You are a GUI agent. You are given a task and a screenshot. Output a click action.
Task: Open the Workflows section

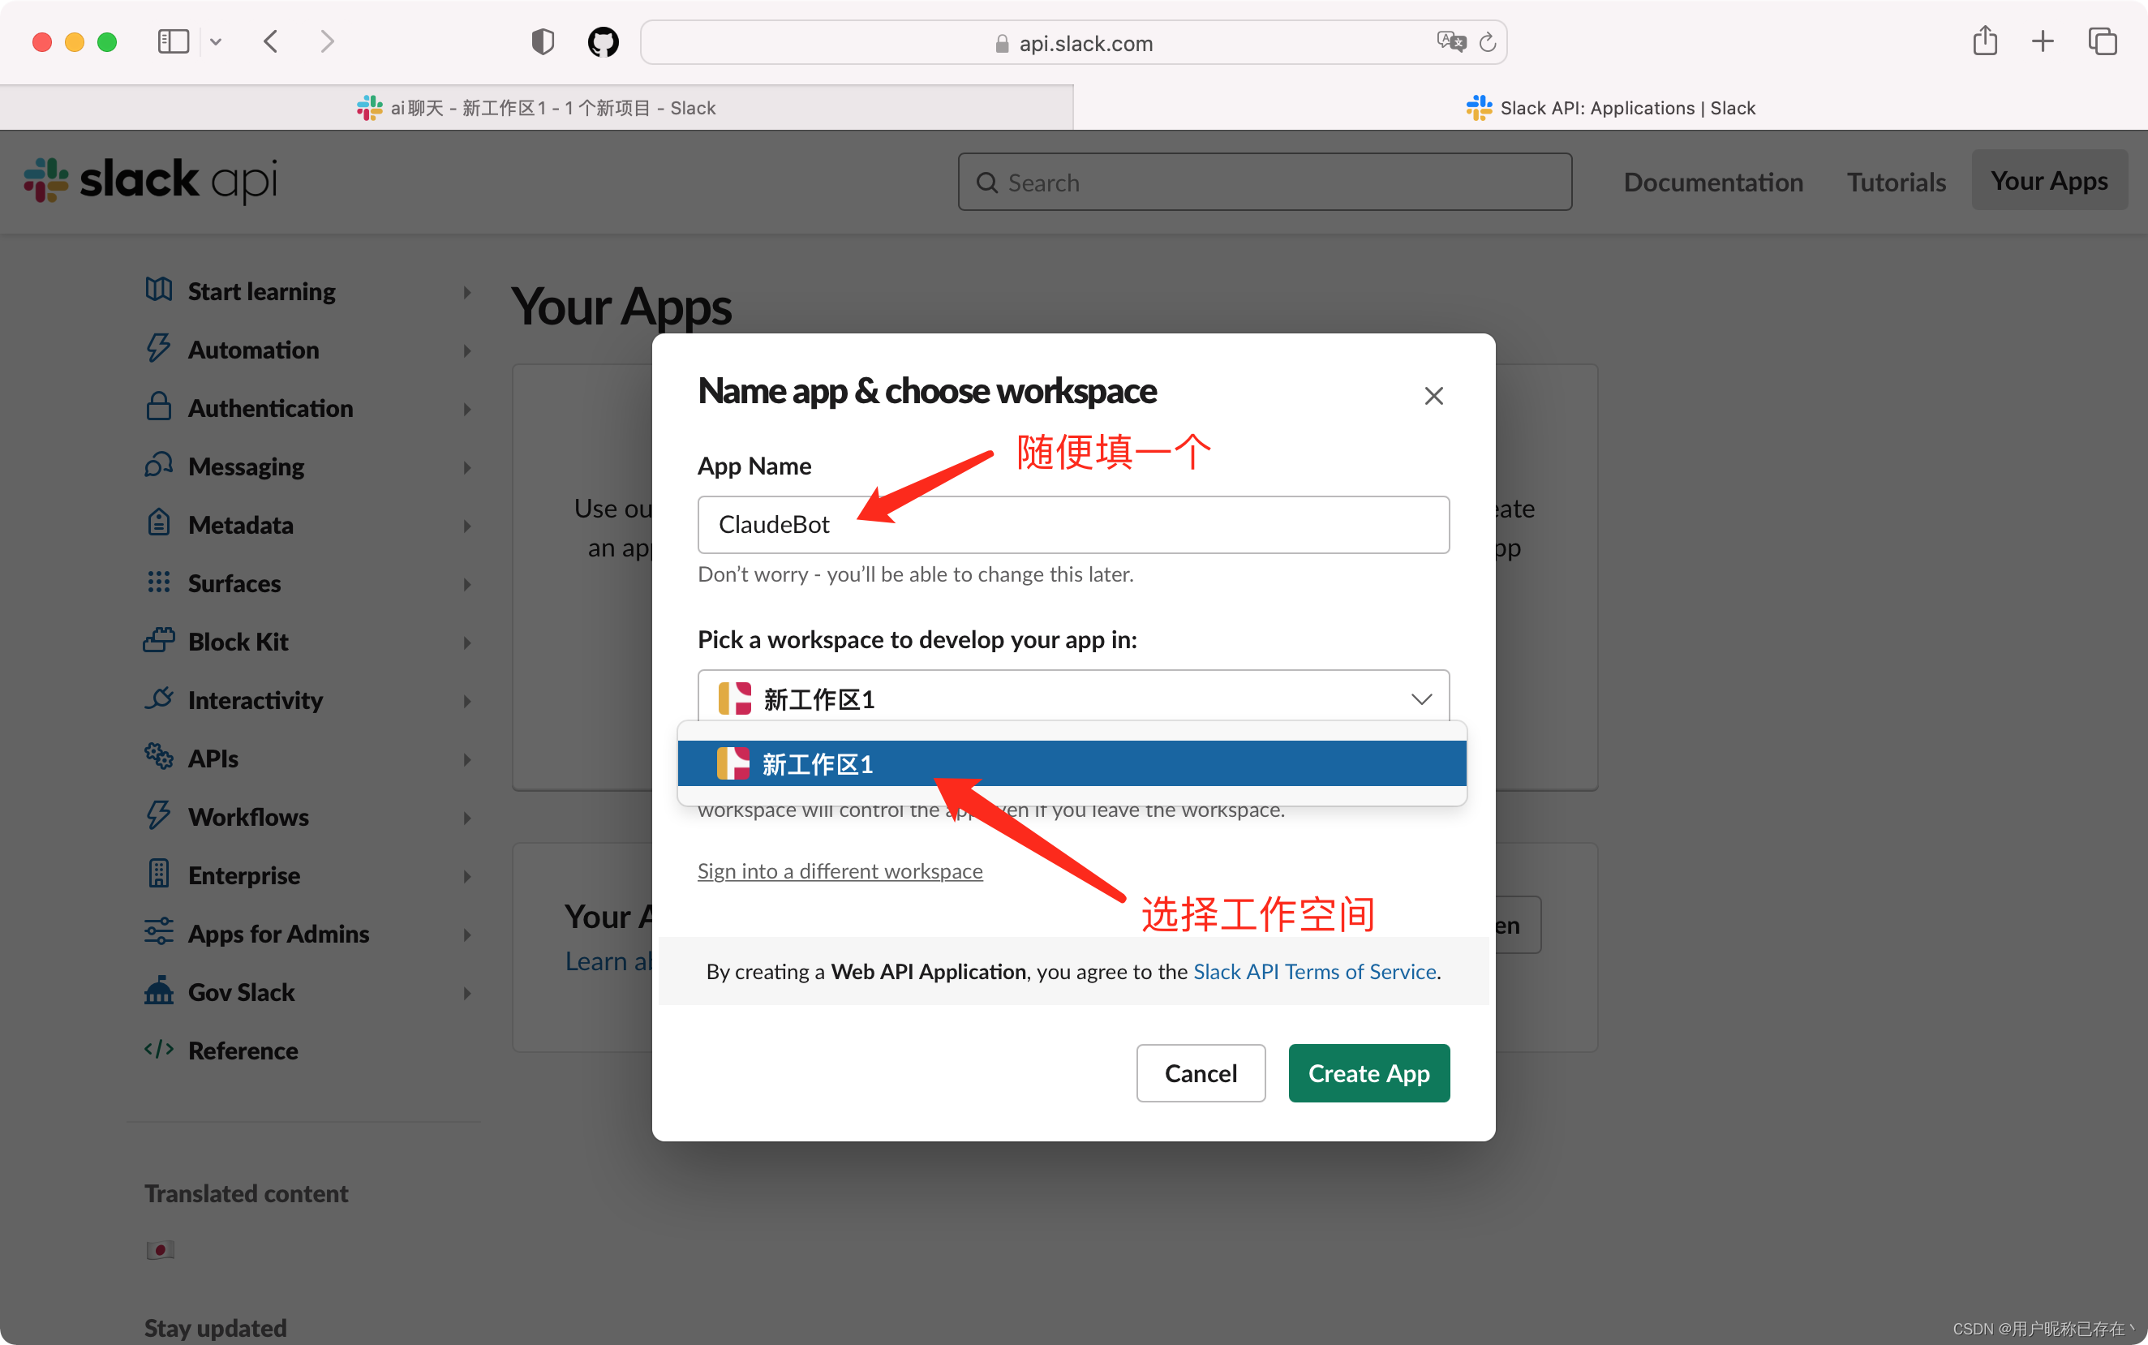(247, 815)
